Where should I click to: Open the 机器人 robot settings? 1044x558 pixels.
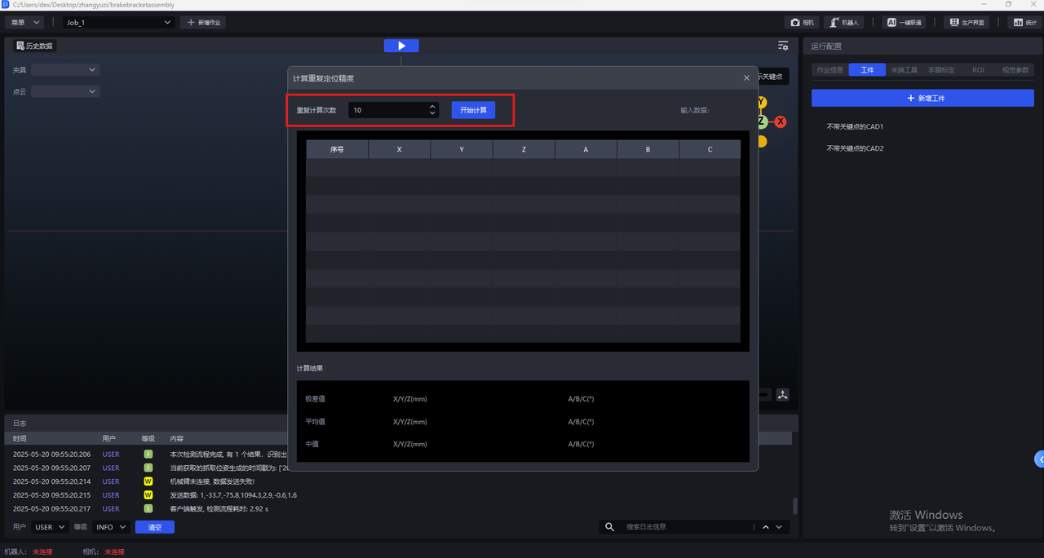(844, 23)
